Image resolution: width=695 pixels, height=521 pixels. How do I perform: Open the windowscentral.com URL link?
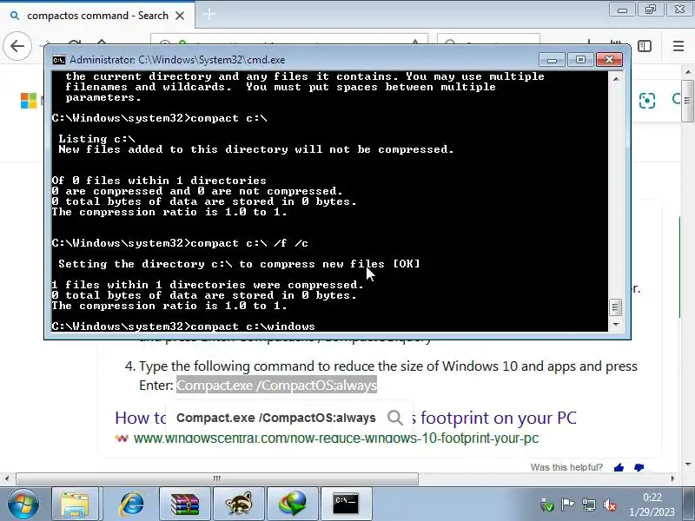(x=336, y=439)
